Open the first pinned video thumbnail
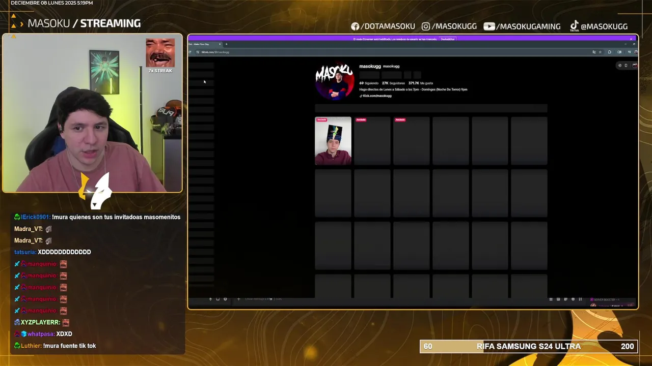 coord(333,141)
